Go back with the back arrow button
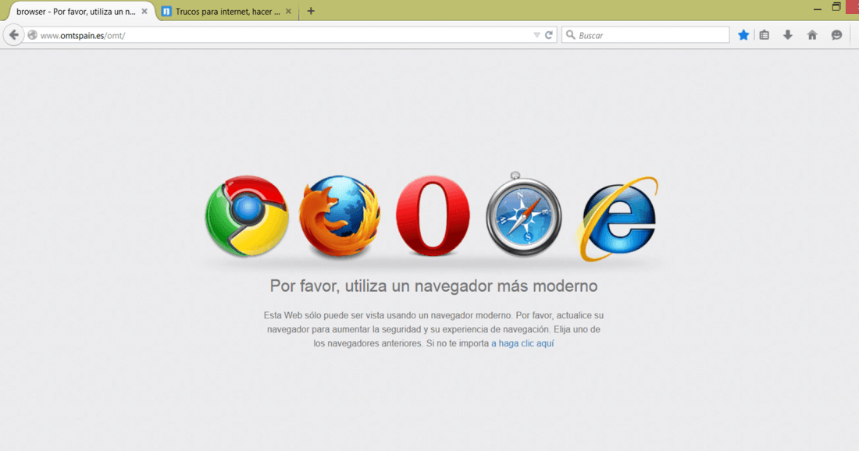Screen dimensions: 859x451 coord(14,35)
